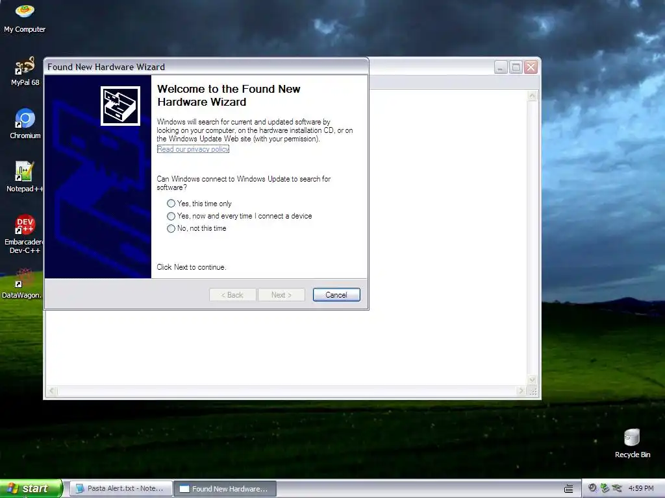
Task: Select Embarcadero Dev-C++ desktop icon
Action: coord(25,233)
